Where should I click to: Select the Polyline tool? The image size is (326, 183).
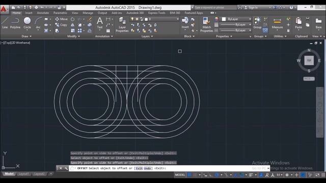click(15, 23)
